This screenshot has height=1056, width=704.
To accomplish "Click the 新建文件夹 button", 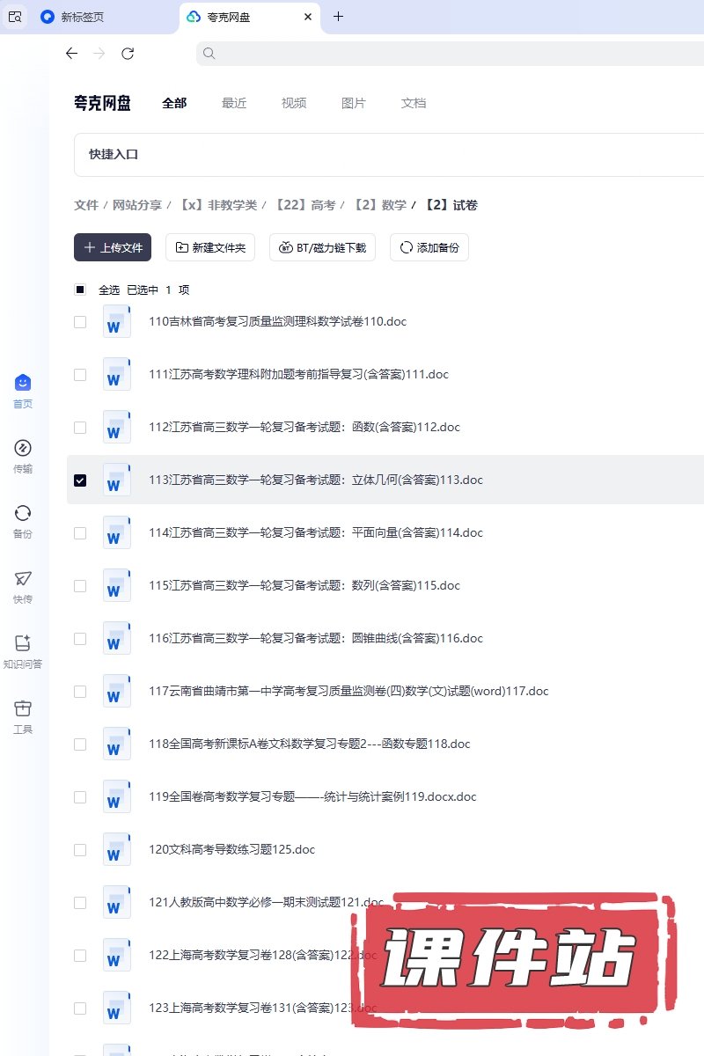I will tap(211, 248).
